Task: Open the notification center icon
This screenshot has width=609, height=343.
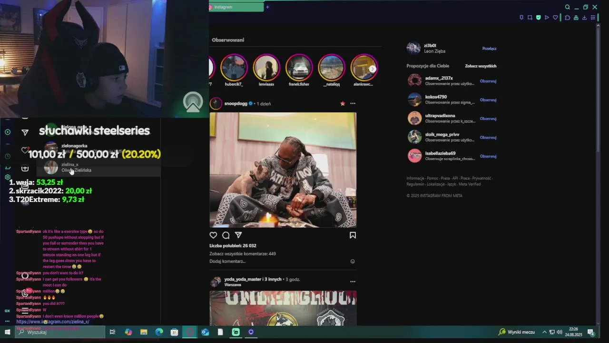Action: 590,332
